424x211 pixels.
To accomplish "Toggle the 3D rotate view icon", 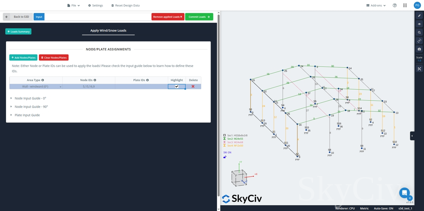I will tap(419, 41).
